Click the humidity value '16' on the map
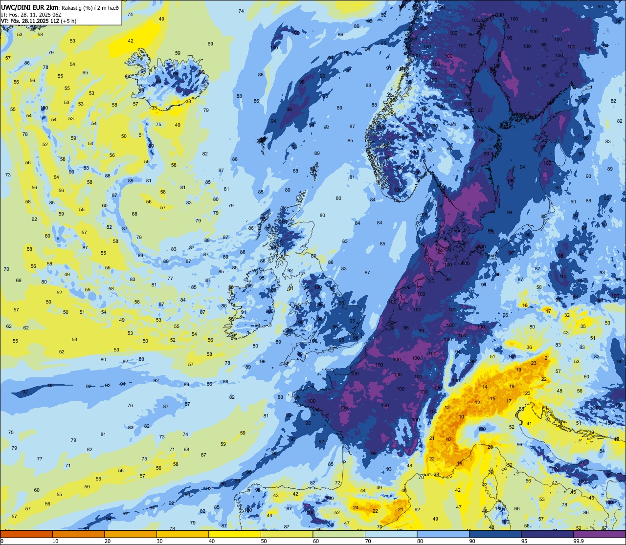 coord(525,305)
